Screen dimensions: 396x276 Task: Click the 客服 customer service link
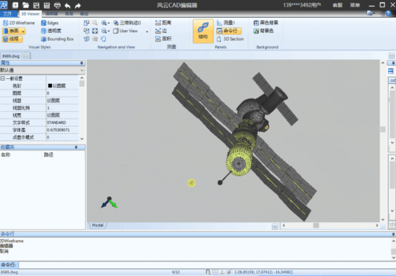pyautogui.click(x=338, y=5)
